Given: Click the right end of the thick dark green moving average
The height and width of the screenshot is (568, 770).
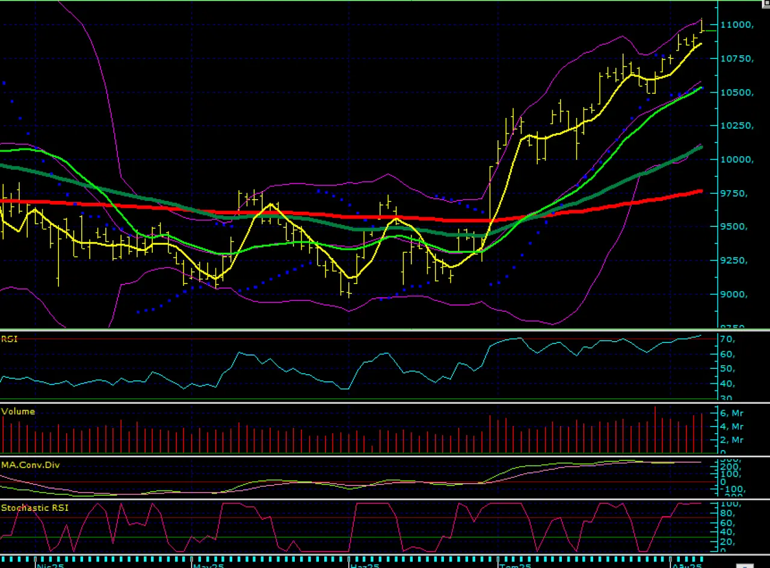Looking at the screenshot, I should click(700, 147).
